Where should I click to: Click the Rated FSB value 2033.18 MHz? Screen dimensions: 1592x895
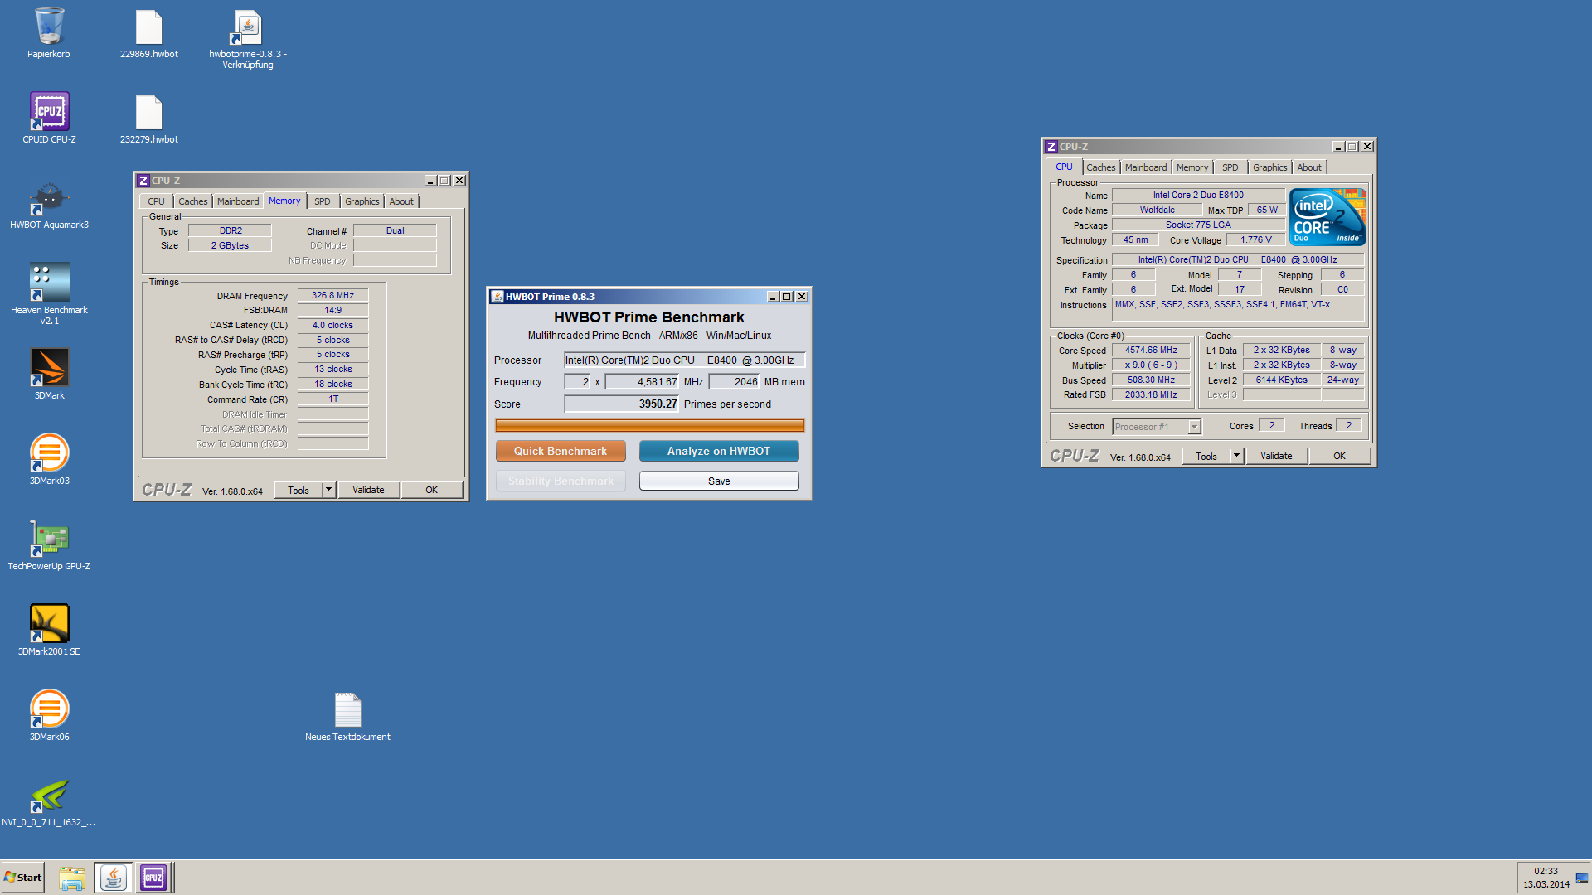click(x=1151, y=394)
